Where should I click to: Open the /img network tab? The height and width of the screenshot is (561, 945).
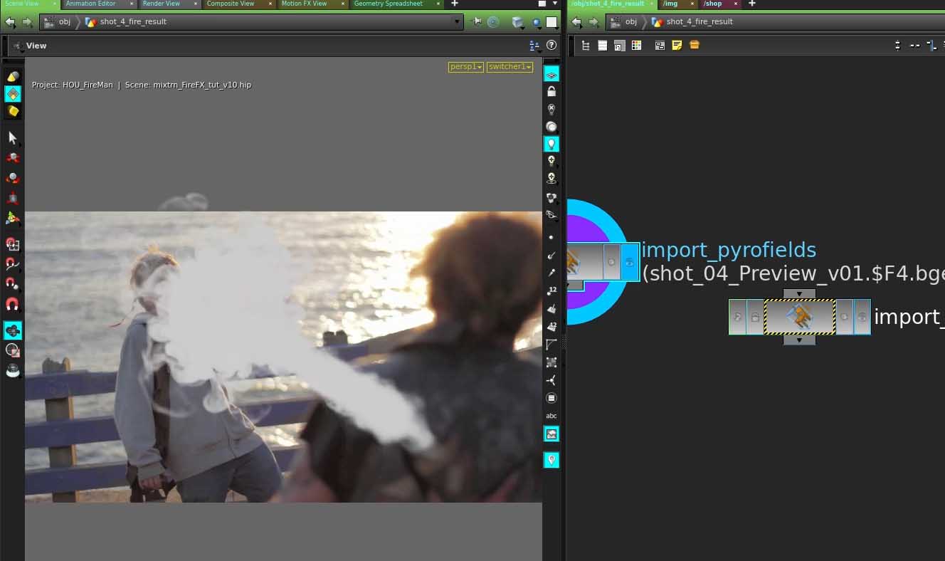click(670, 4)
